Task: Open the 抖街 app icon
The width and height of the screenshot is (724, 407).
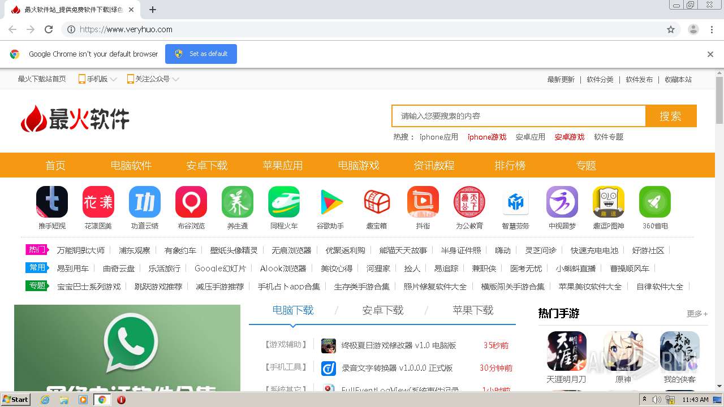Action: (x=423, y=202)
